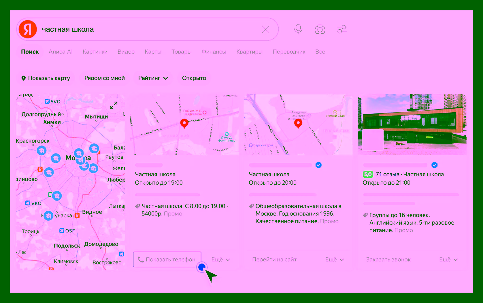Click promo text 'С 8.00 до 19.00 - 54000р.'

pyautogui.click(x=185, y=210)
